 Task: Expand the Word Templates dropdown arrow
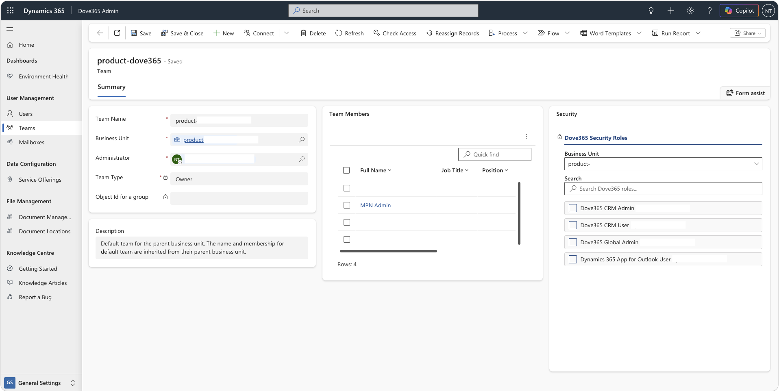click(639, 33)
